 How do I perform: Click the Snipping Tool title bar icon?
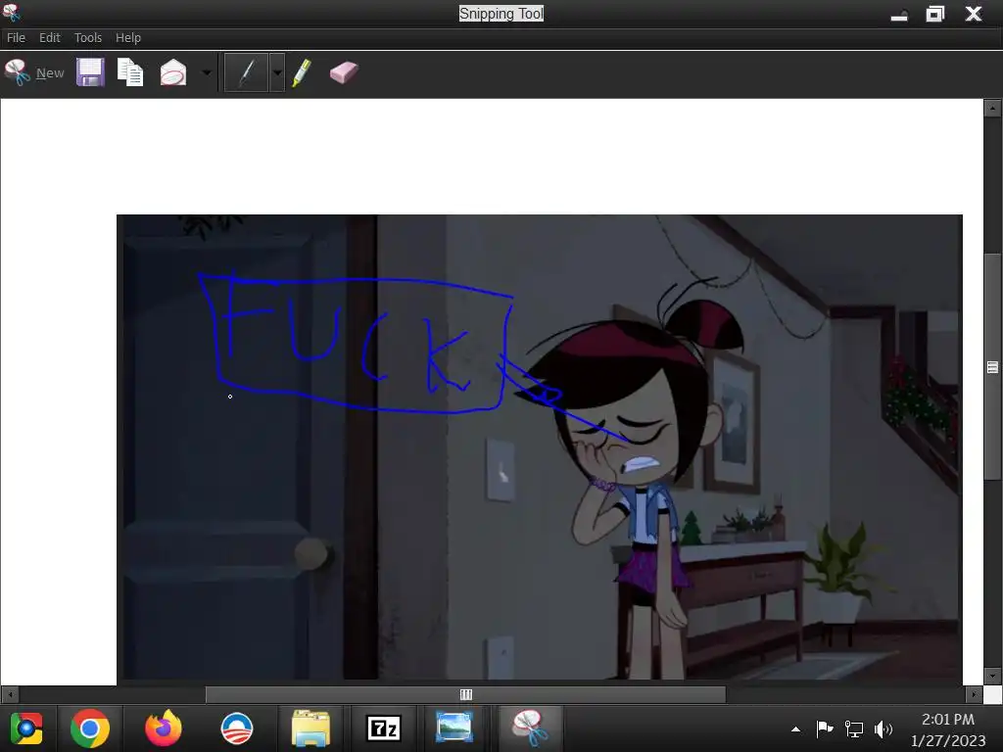(x=11, y=12)
